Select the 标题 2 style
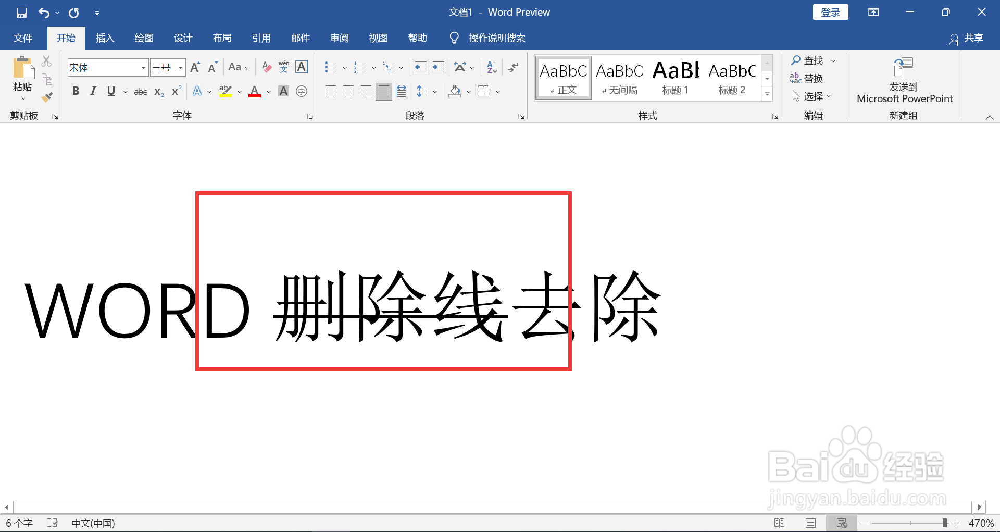 coord(732,78)
